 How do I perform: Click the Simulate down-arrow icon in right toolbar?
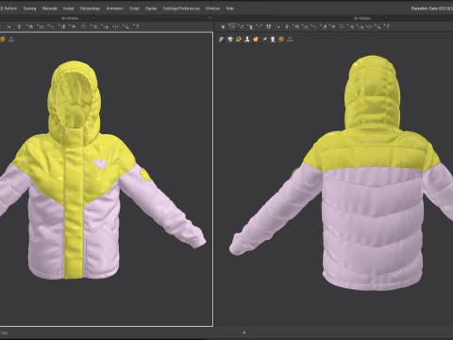click(223, 26)
